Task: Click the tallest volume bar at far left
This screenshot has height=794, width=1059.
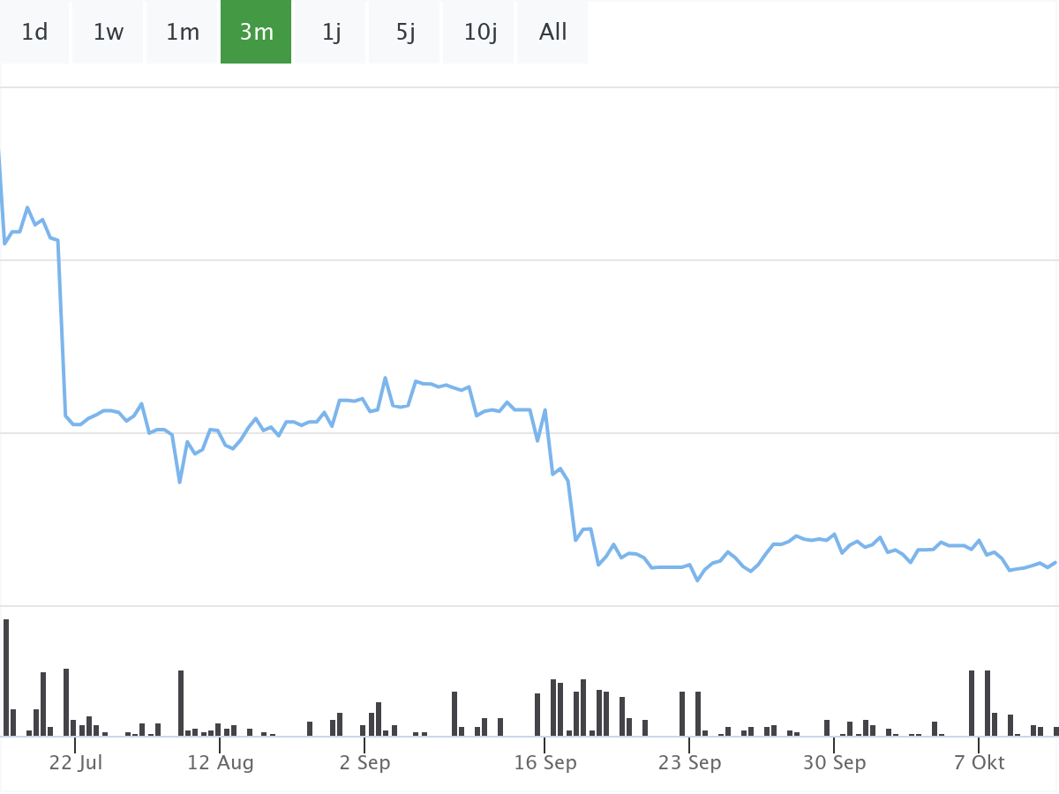Action: [6, 678]
